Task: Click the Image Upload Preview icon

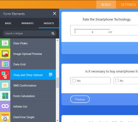Action: pos(5,54)
